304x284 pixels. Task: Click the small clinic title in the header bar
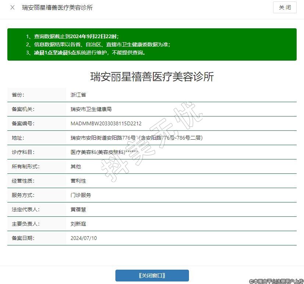[x=57, y=8]
